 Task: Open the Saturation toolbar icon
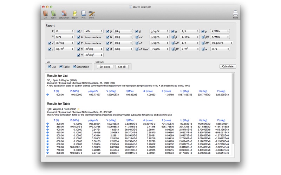(x=64, y=14)
